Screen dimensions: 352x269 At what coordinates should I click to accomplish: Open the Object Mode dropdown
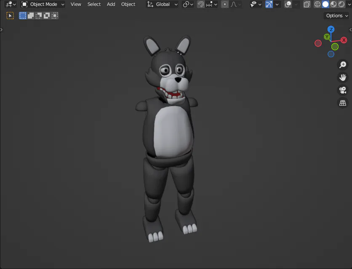(43, 4)
